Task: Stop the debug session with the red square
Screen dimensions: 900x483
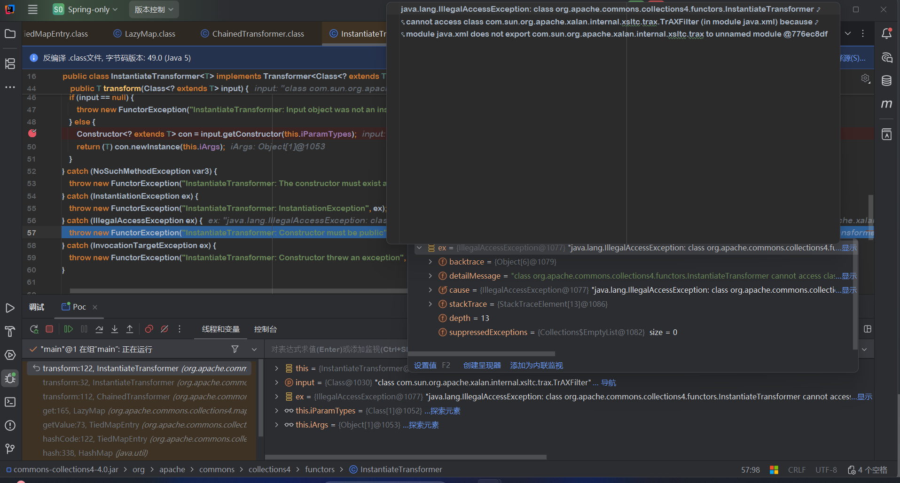Action: click(49, 329)
